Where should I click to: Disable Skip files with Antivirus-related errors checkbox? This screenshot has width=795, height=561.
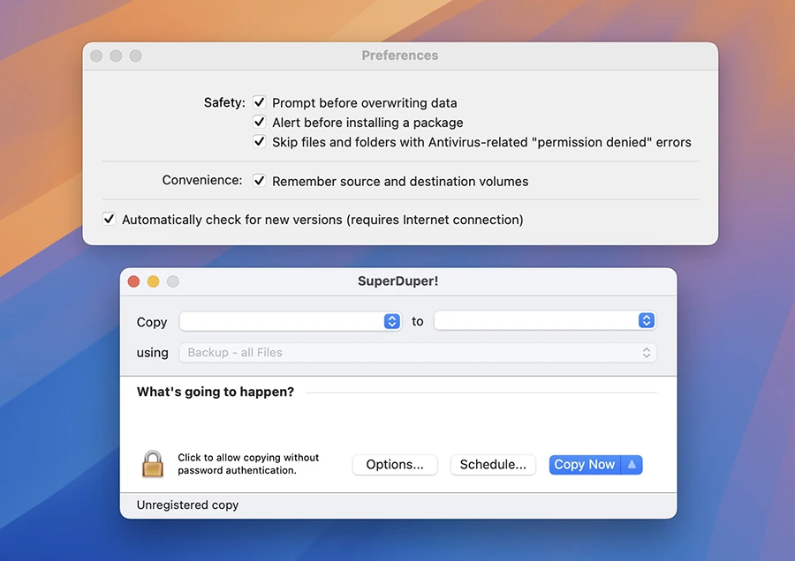(x=260, y=142)
